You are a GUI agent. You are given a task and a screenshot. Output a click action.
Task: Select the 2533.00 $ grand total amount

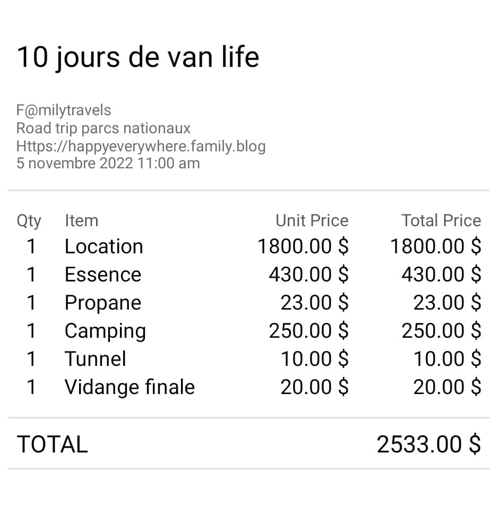[428, 444]
